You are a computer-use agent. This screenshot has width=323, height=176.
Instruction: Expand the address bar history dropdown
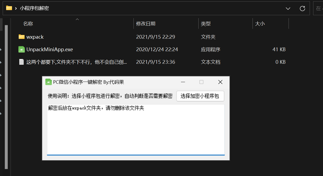pyautogui.click(x=288, y=9)
